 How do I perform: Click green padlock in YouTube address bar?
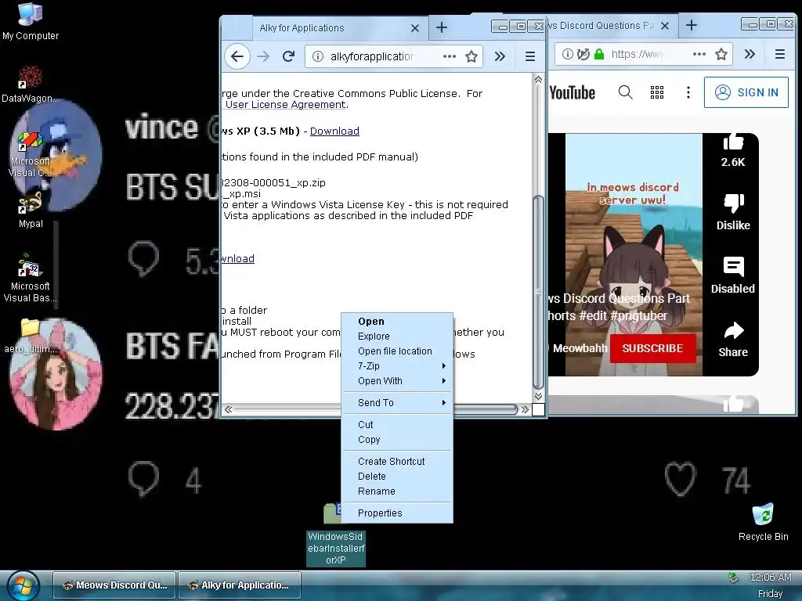[599, 54]
